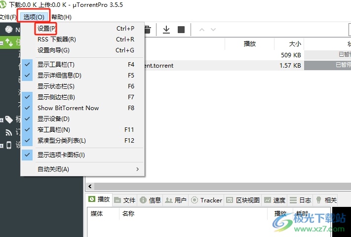The image size is (351, 237).
Task: Open the 选项(O) menu
Action: pos(34,17)
